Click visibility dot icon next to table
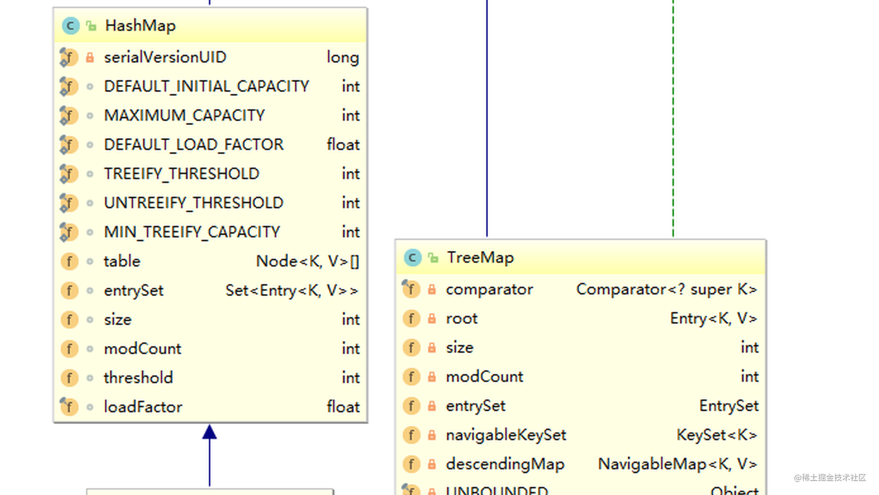This screenshot has height=495, width=879. [90, 261]
